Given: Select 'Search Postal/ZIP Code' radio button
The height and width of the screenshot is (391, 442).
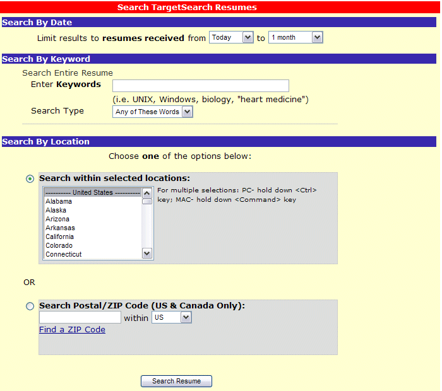Looking at the screenshot, I should click(x=30, y=306).
